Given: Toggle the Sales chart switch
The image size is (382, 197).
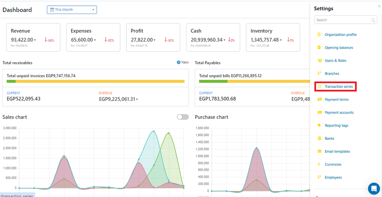Looking at the screenshot, I should click(183, 117).
